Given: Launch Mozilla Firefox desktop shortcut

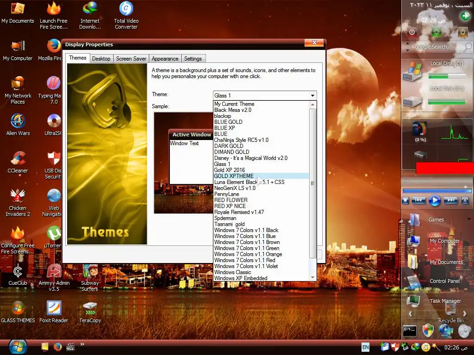Looking at the screenshot, I should (50, 50).
